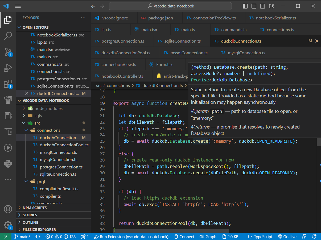Click the editor vertical scrollbar
The image size is (321, 240).
click(319, 142)
